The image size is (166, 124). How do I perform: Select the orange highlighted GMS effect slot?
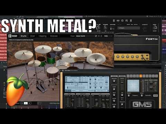(141, 76)
